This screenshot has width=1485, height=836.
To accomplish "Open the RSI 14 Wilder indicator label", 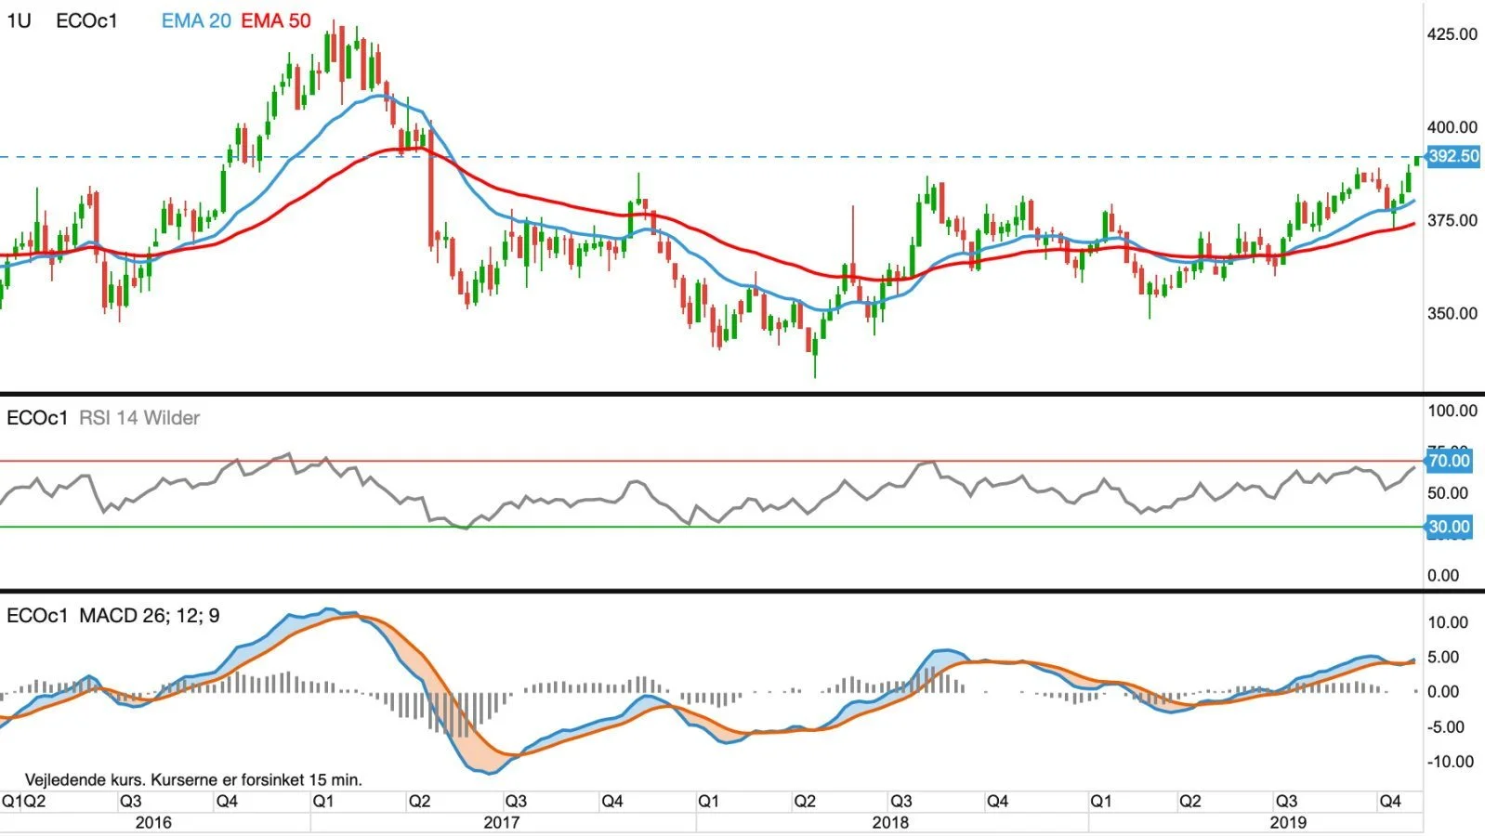I will (139, 418).
